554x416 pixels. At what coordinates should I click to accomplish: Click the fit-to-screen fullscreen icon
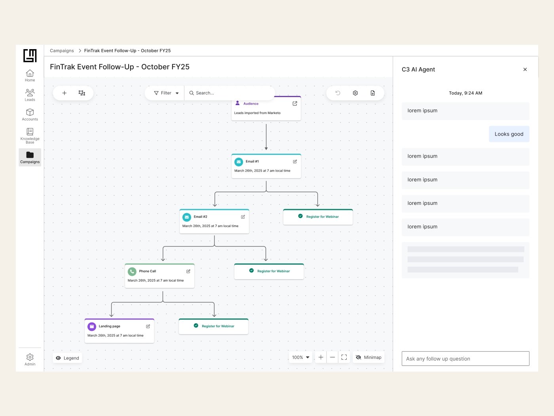click(344, 357)
